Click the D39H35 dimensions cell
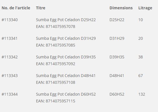 tap(117, 57)
